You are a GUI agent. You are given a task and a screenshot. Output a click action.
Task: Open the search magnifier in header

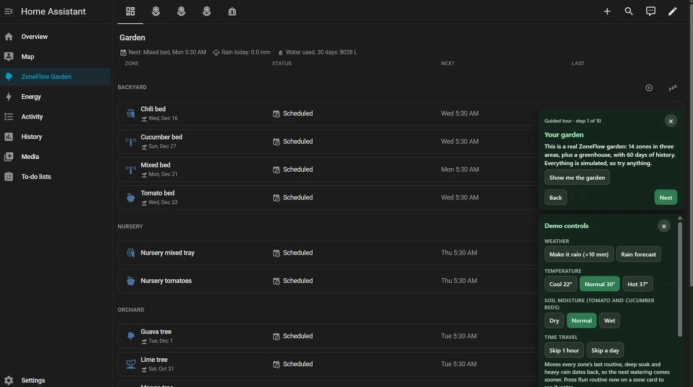629,11
